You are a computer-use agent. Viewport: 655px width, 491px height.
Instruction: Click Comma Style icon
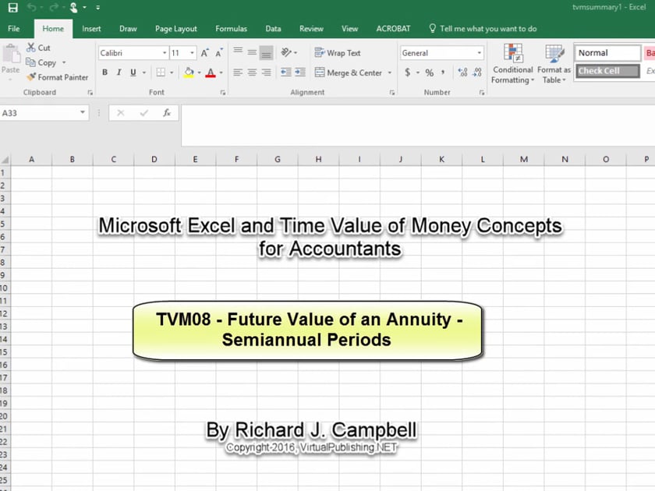tap(443, 72)
